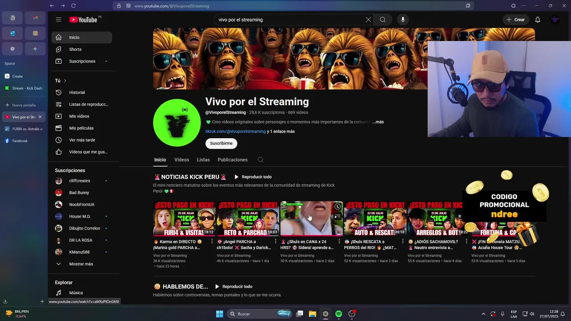Viewport: 571px width, 321px height.
Task: Click the Music icon under Explorar
Action: 58,293
